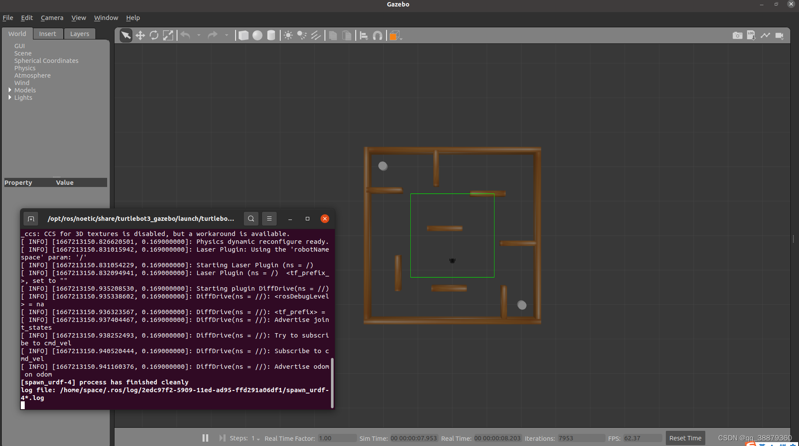Image resolution: width=799 pixels, height=446 pixels.
Task: Click the Reset Time button
Action: point(685,438)
